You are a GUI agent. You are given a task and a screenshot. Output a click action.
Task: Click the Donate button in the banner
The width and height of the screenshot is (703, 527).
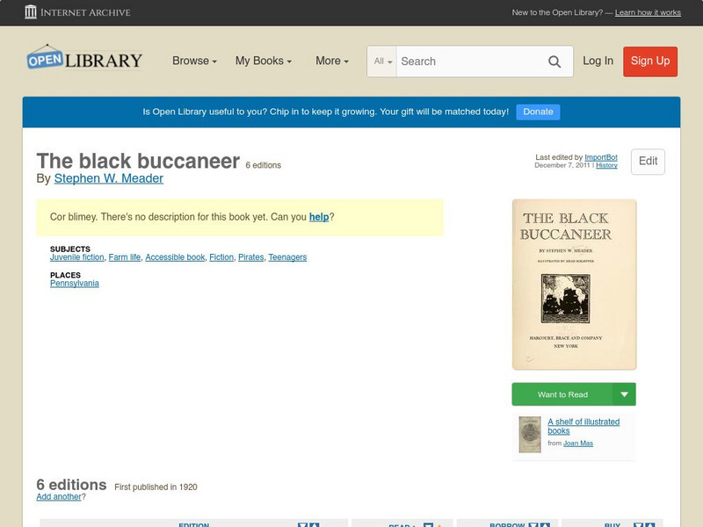point(537,112)
